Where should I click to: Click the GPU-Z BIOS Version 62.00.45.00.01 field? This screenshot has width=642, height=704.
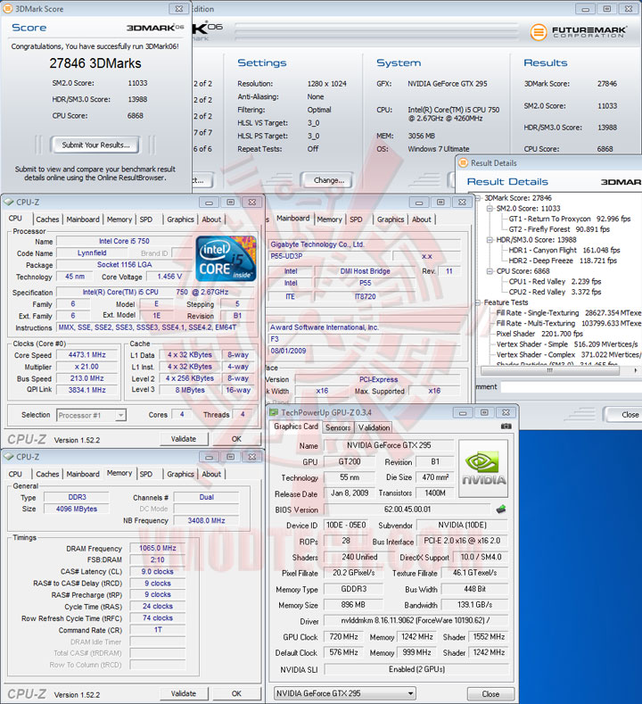[x=407, y=509]
